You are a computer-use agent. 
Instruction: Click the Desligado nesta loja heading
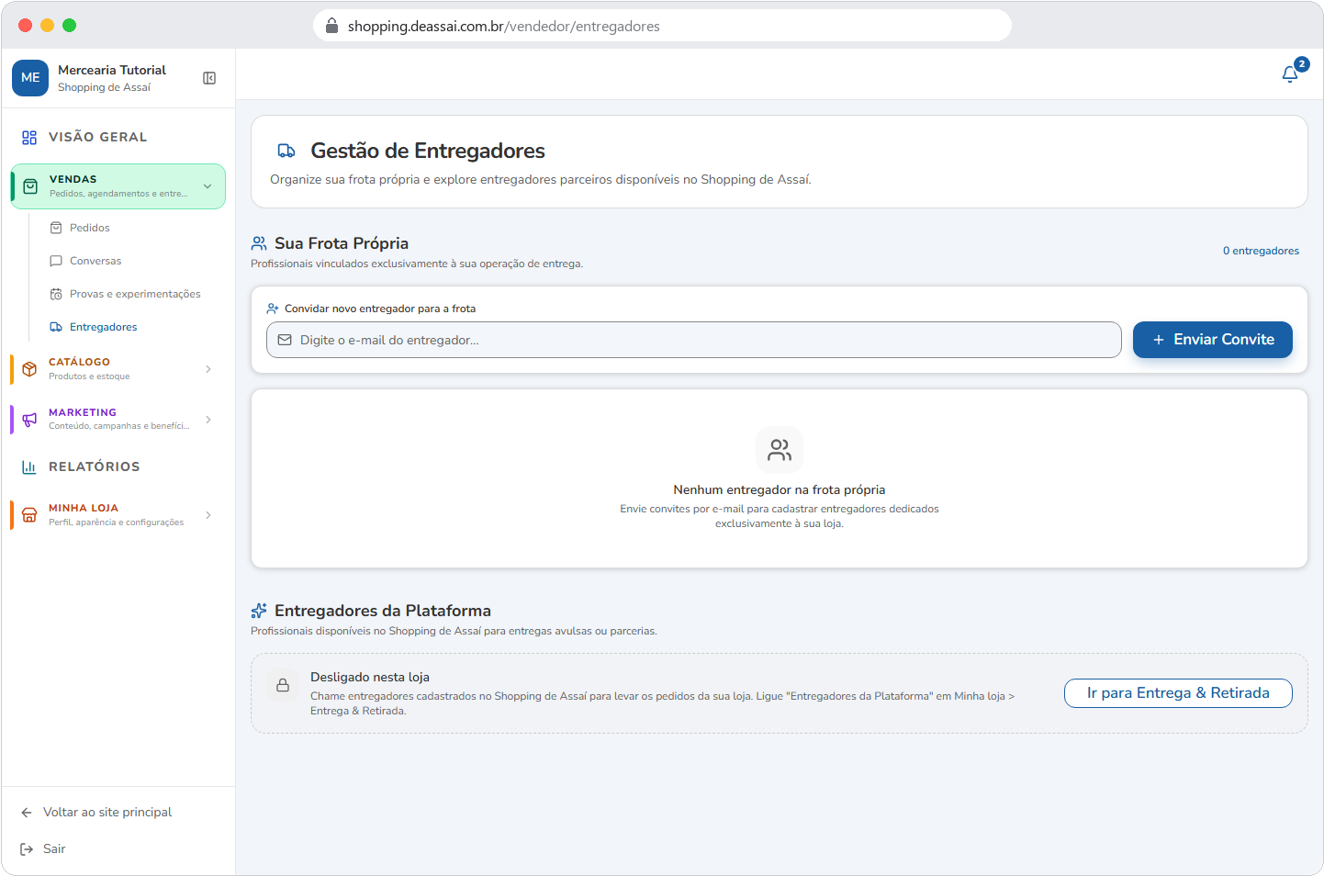(370, 677)
